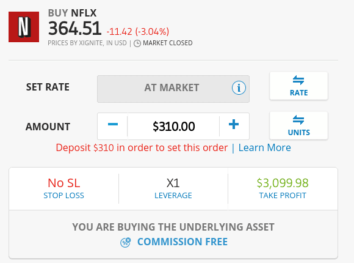Click the swap arrows above UNITS
354x263 pixels.
click(x=298, y=120)
